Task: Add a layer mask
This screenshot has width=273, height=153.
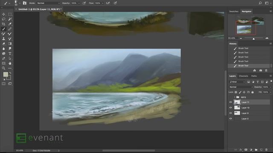Action: coord(246,150)
